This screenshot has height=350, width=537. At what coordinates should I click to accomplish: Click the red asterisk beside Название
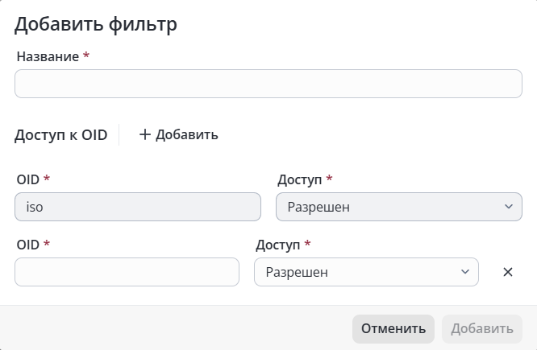click(86, 55)
